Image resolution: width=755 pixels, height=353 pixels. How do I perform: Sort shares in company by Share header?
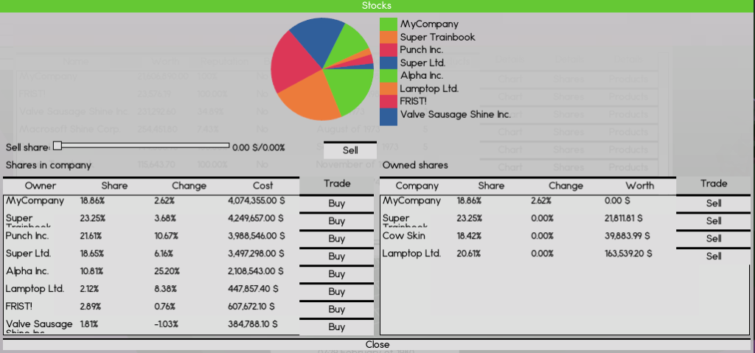click(x=114, y=186)
